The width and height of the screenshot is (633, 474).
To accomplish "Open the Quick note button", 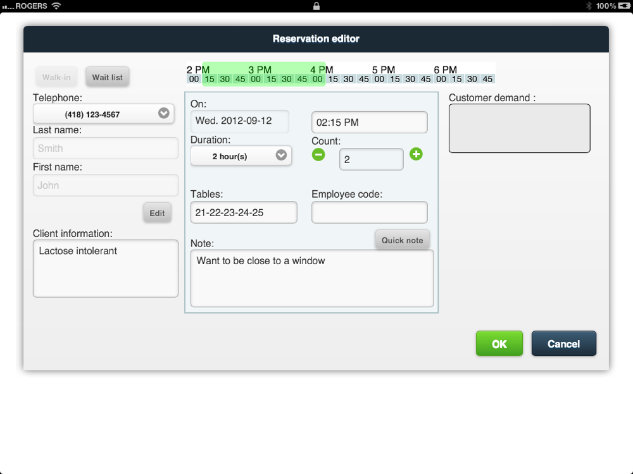I will (402, 240).
